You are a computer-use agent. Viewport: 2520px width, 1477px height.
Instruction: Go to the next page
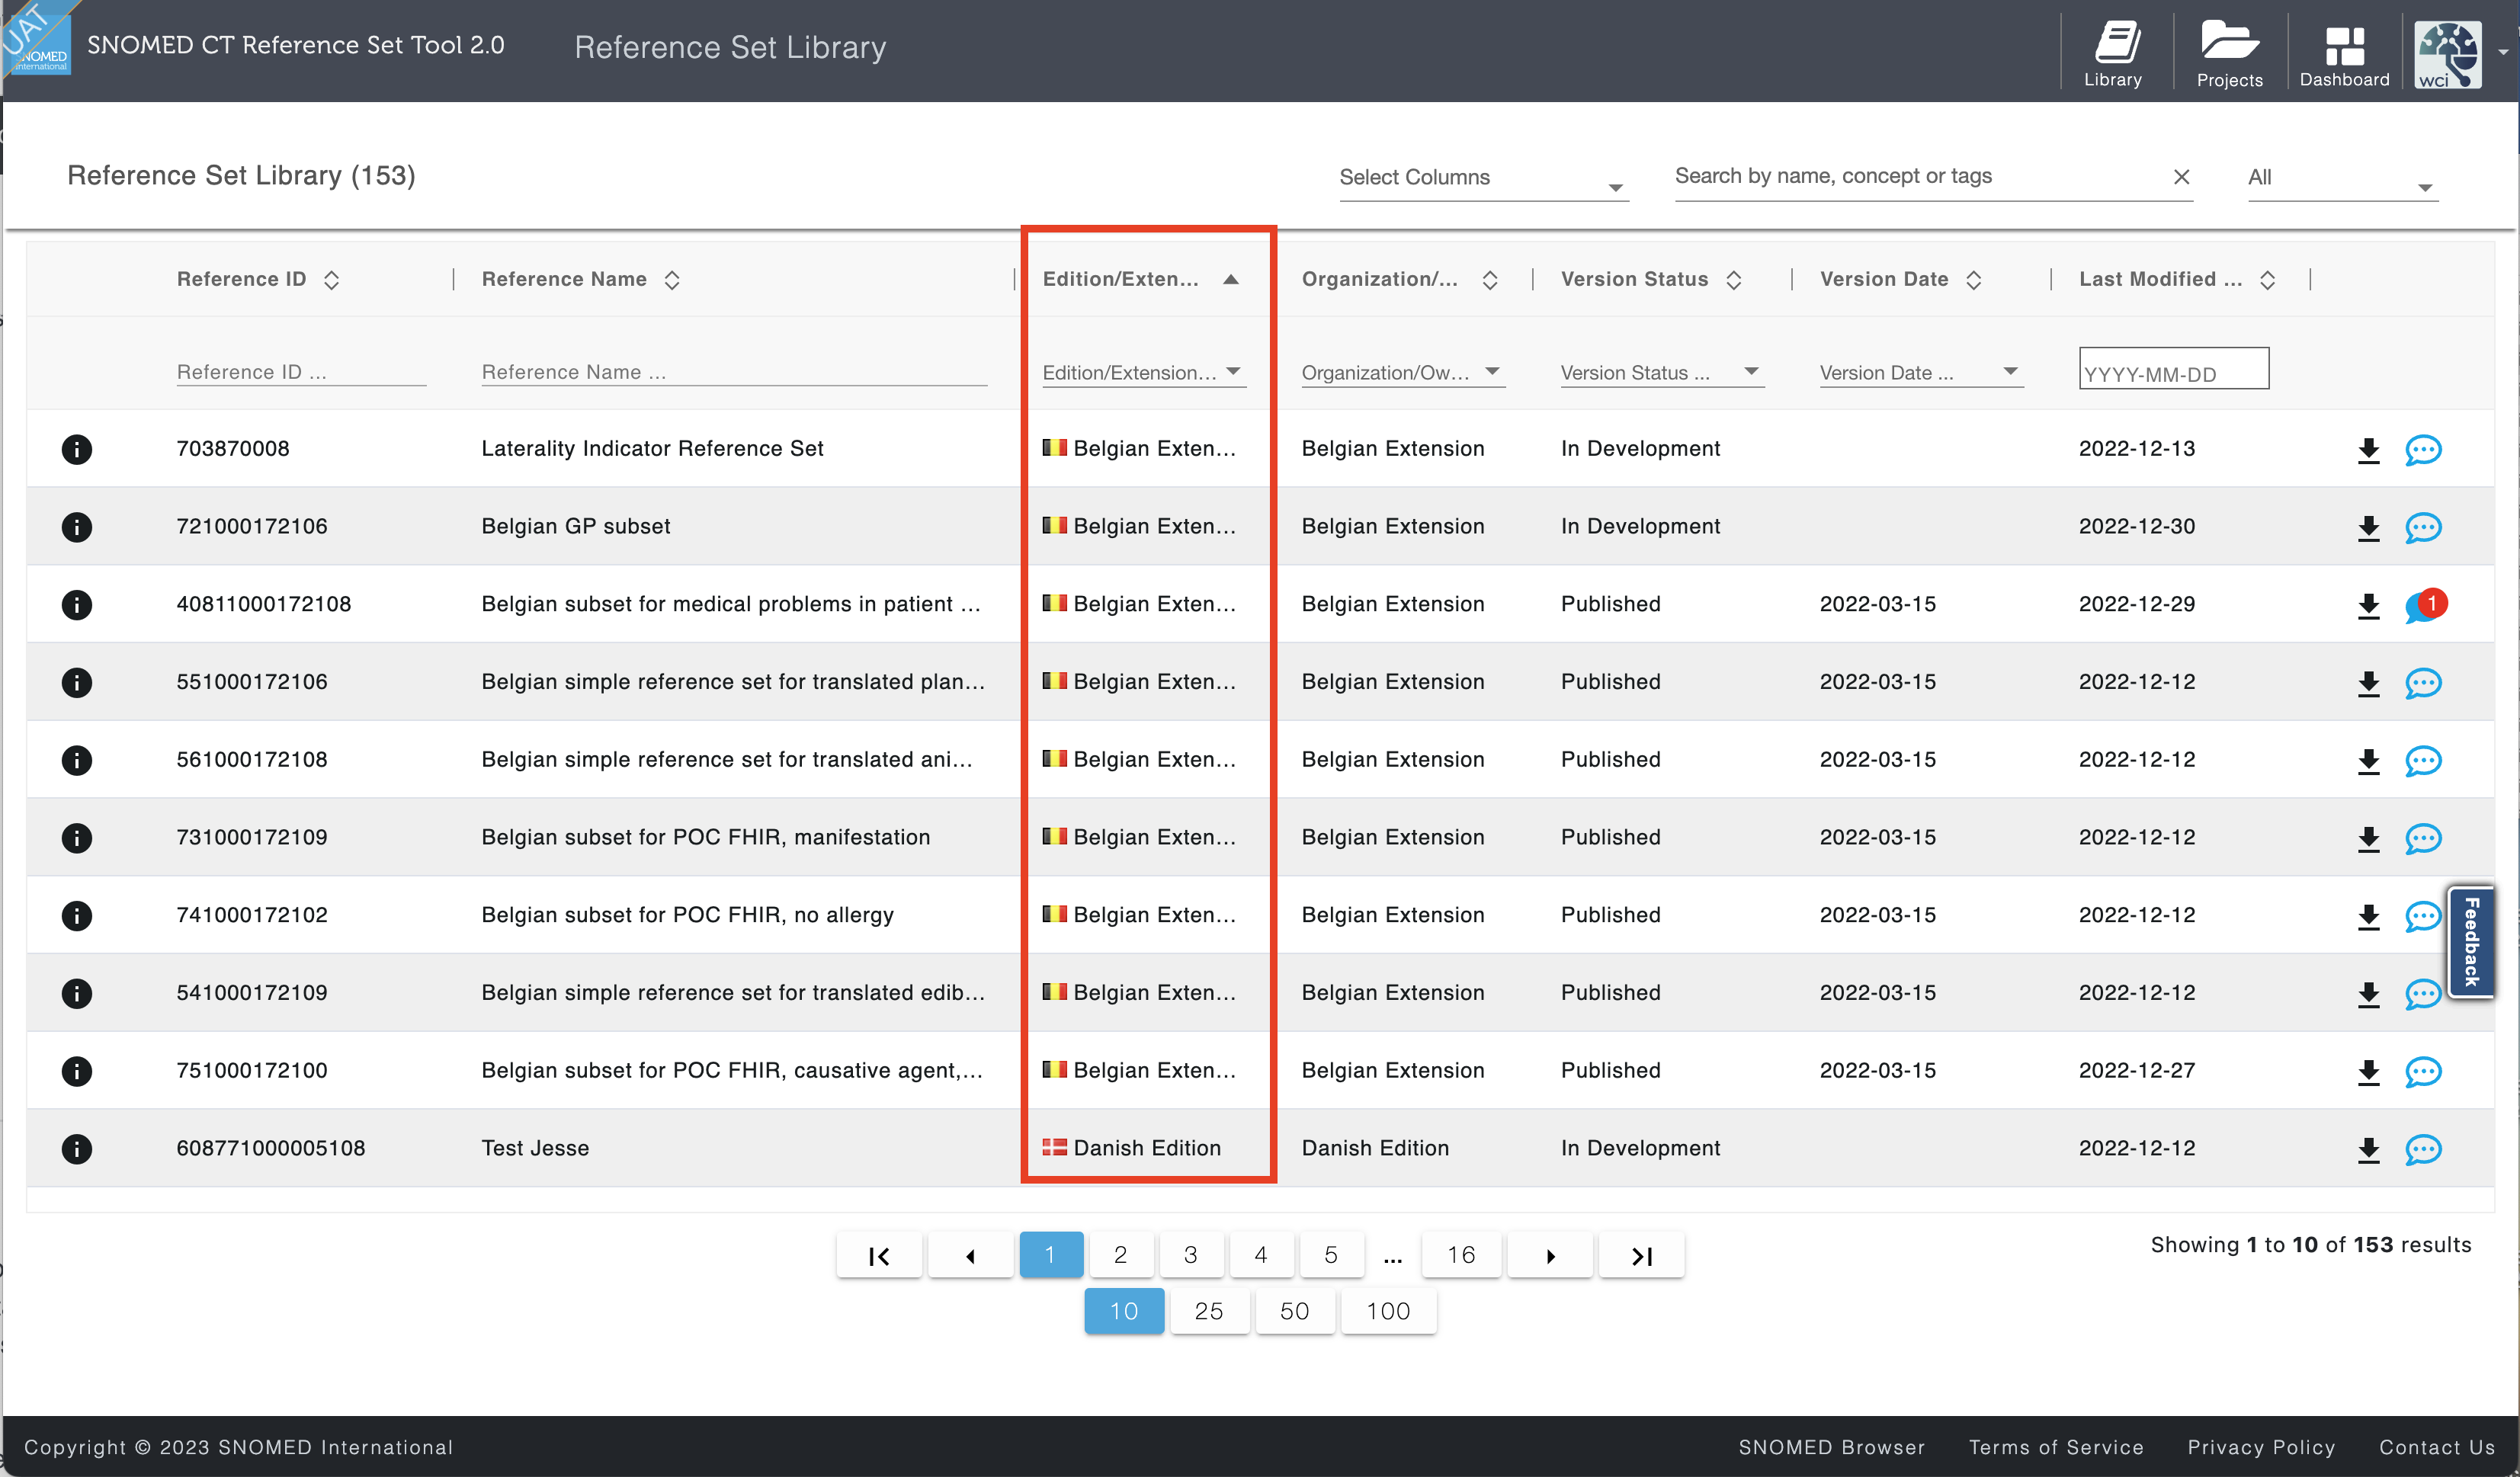point(1550,1256)
